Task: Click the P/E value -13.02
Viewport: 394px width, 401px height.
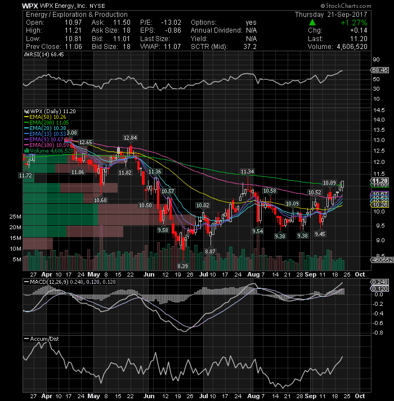Action: pyautogui.click(x=171, y=23)
